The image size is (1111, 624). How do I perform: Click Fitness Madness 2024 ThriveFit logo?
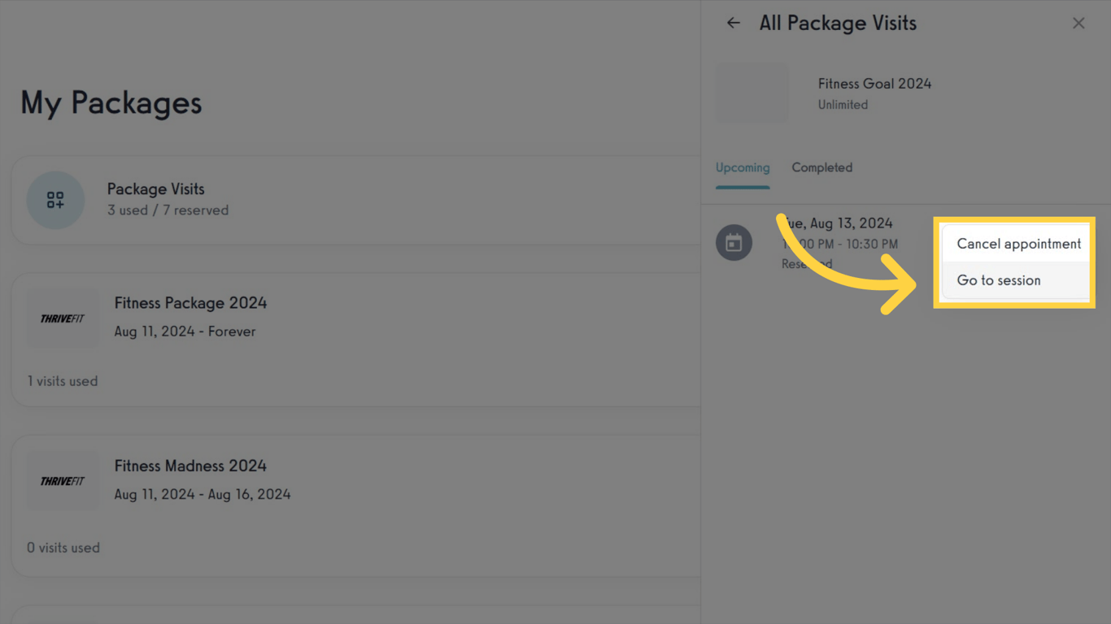[x=63, y=481]
